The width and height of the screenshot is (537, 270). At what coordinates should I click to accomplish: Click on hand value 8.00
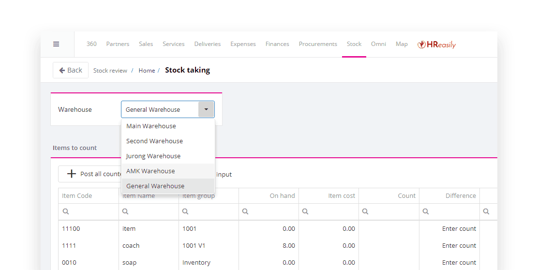[289, 246]
